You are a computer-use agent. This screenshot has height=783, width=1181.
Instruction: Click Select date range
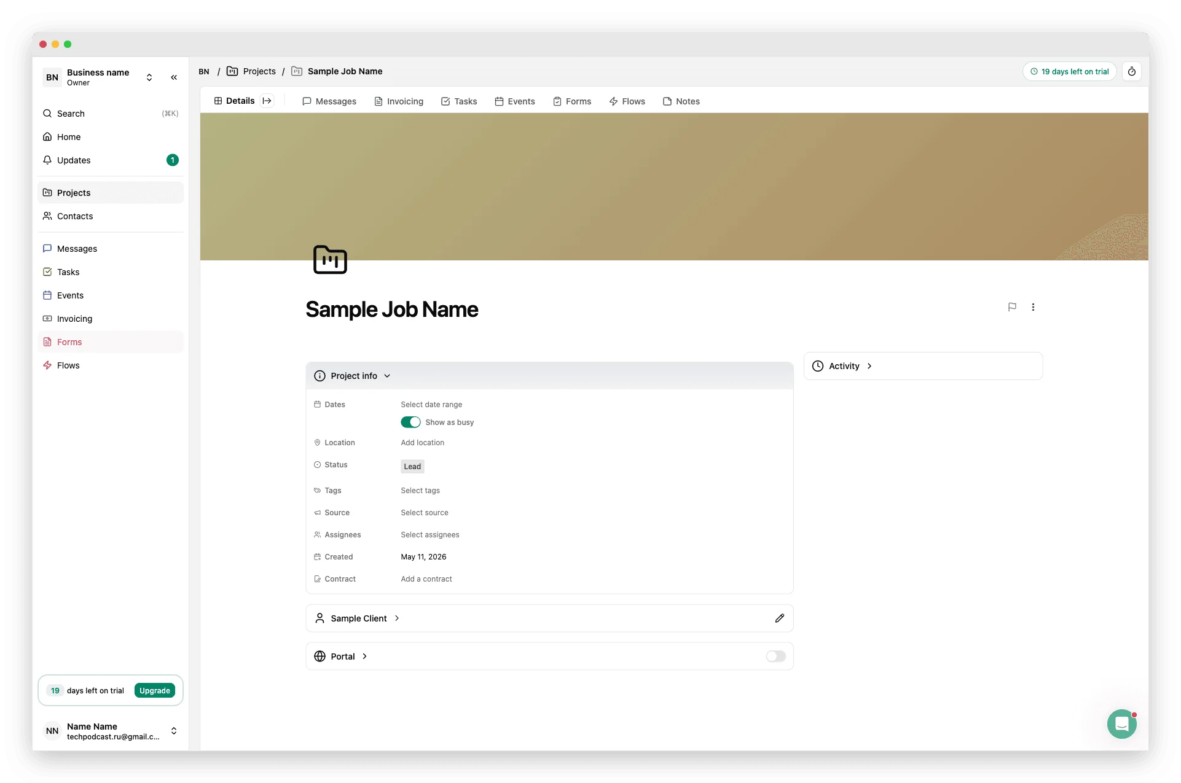pos(431,405)
